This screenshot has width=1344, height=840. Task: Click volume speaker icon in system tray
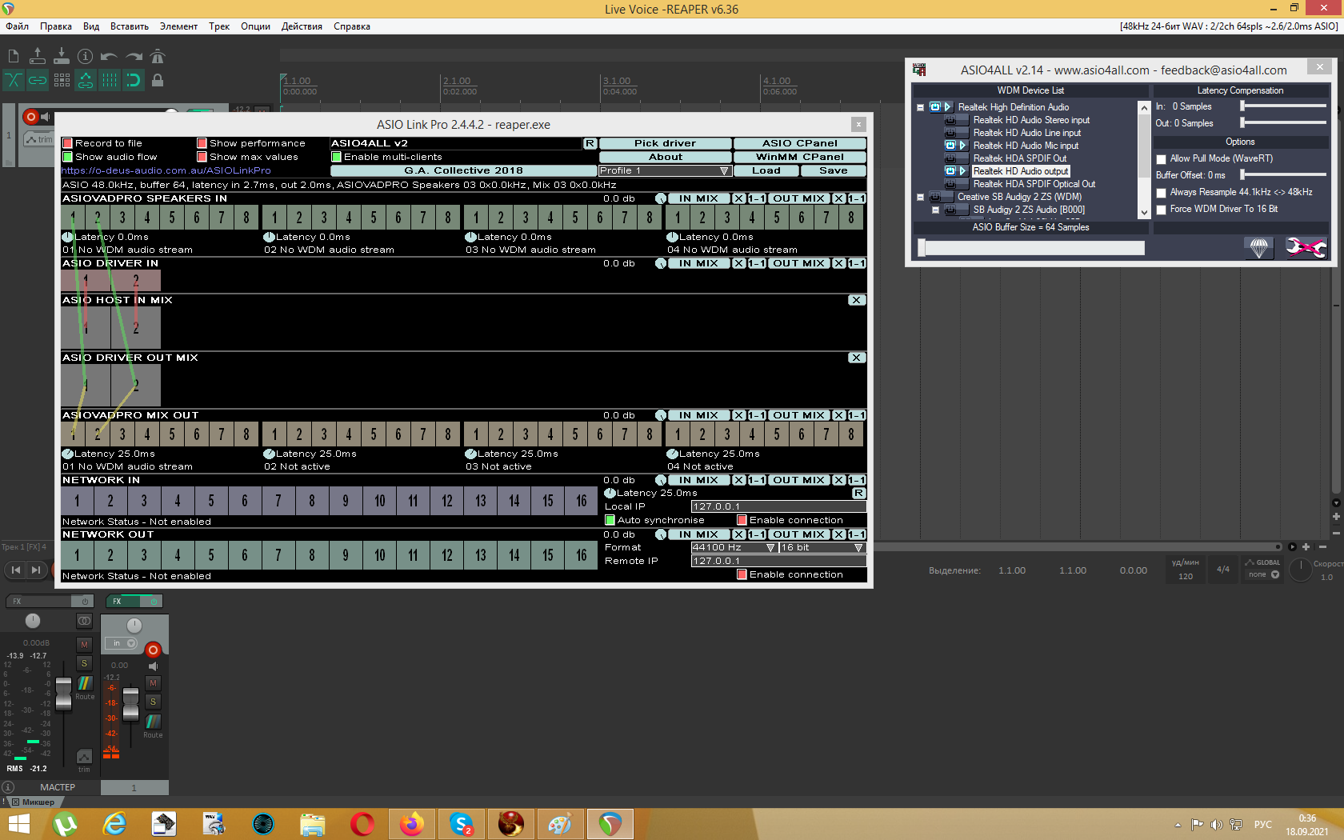(x=1216, y=825)
